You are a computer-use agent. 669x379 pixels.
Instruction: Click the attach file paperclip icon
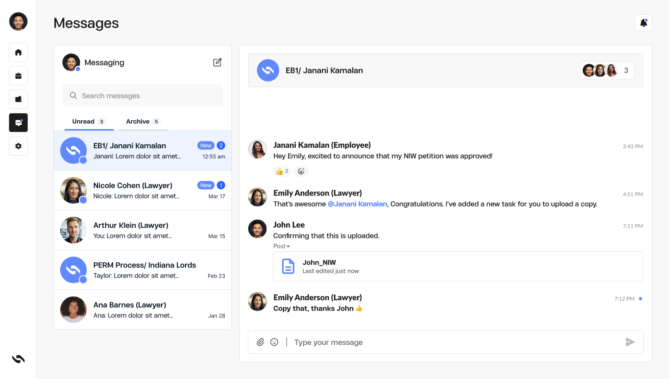pos(261,342)
